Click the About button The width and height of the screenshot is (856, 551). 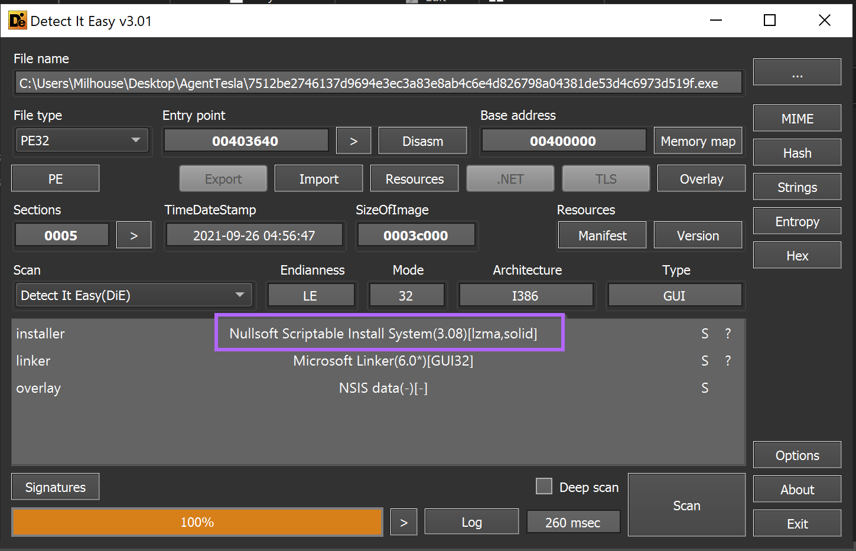797,489
